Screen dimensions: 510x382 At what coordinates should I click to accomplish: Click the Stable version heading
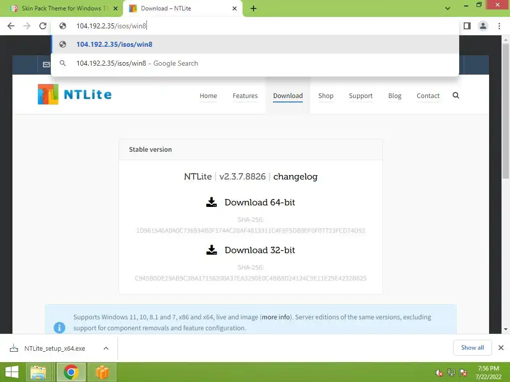pos(150,149)
